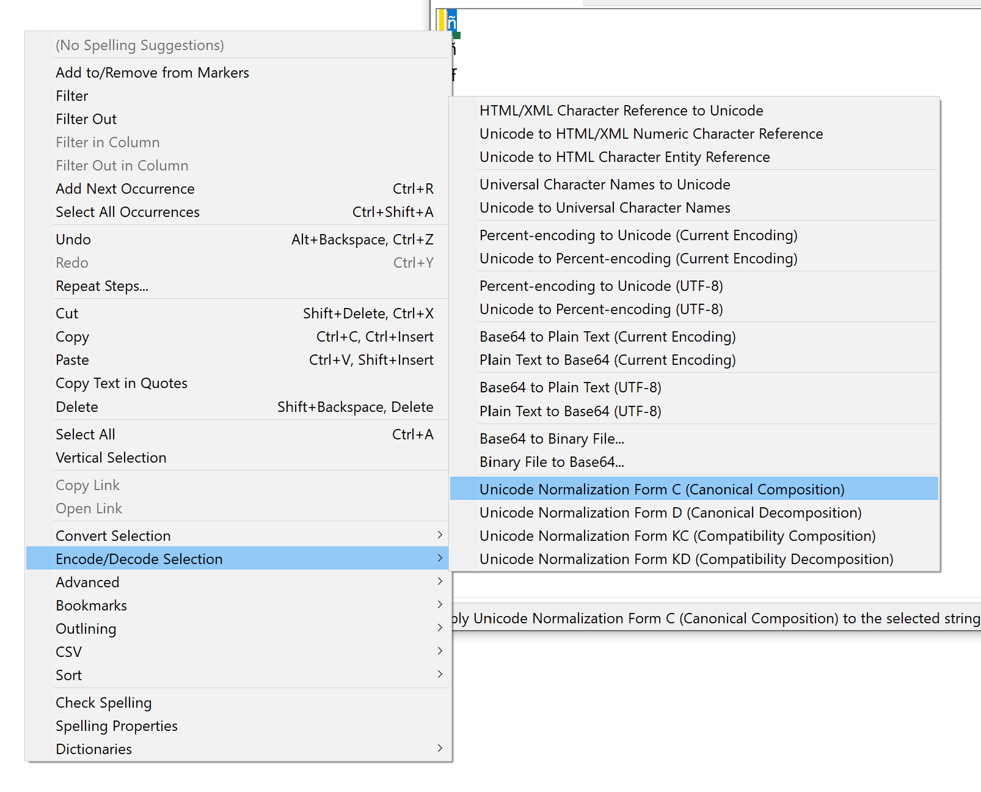Choose Select All entry
The width and height of the screenshot is (981, 792).
click(238, 435)
